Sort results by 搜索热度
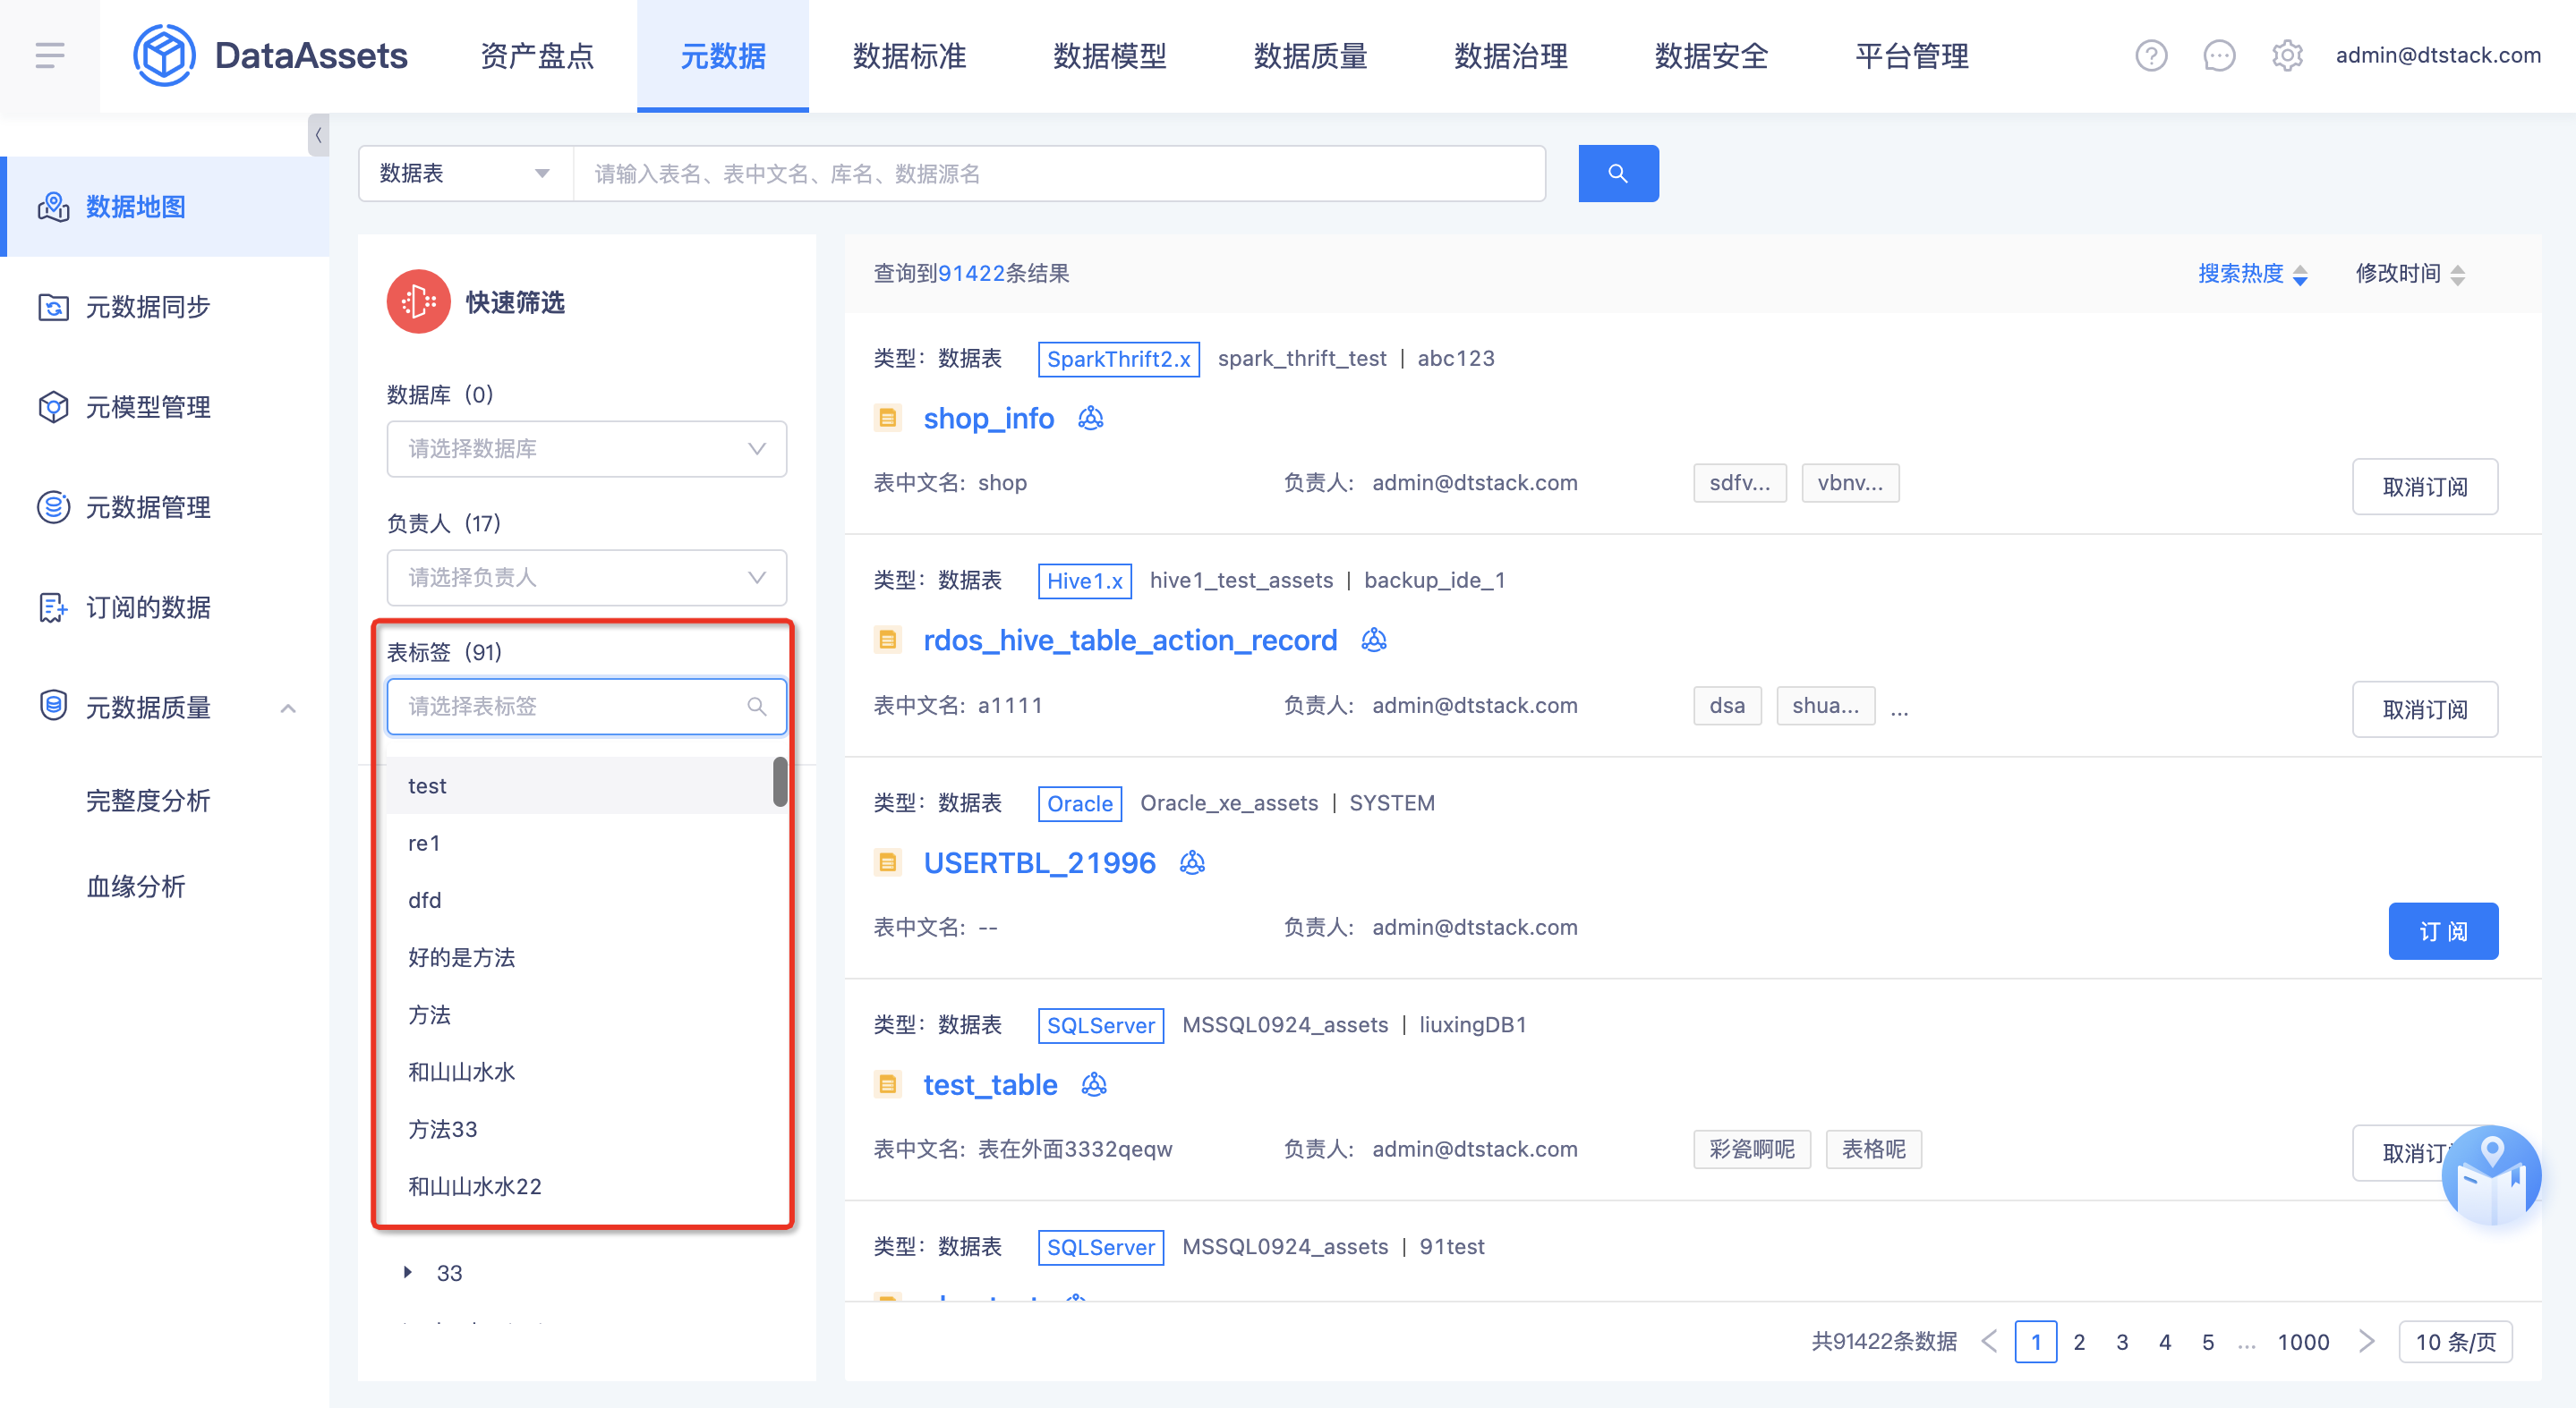The height and width of the screenshot is (1408, 2576). pos(2253,274)
